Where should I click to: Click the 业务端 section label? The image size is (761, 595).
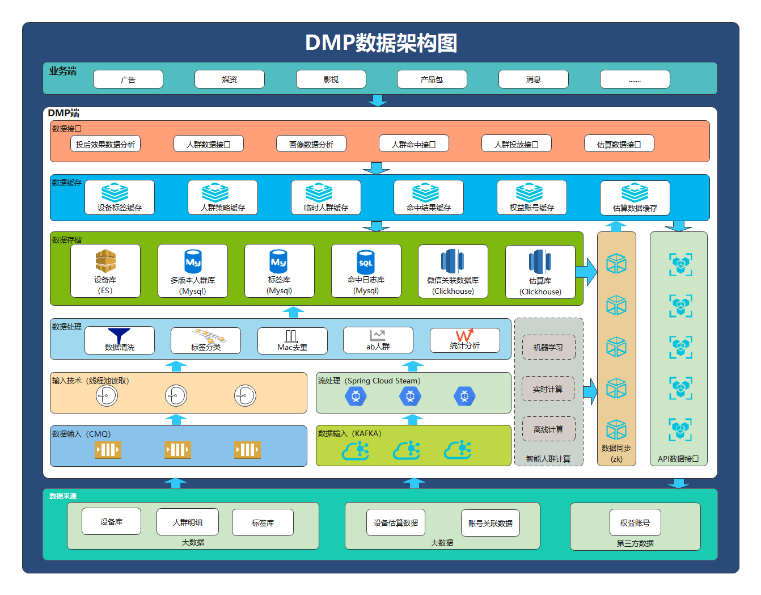click(62, 71)
